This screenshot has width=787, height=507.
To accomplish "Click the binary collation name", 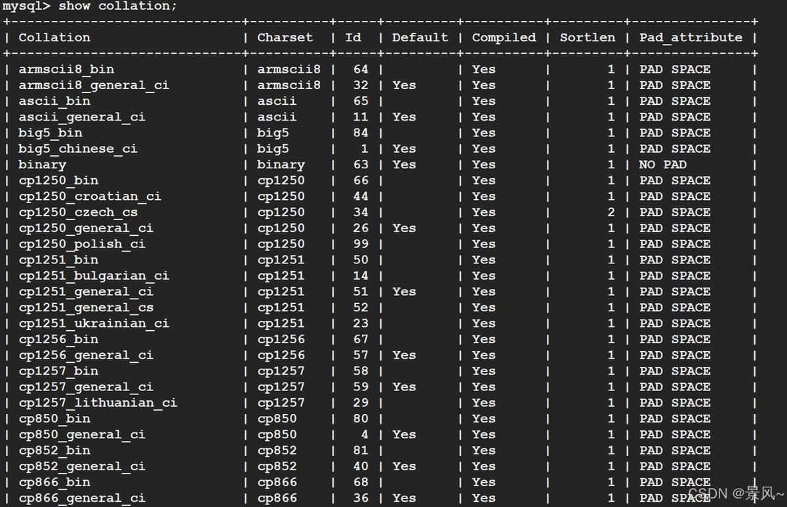I will coord(42,164).
